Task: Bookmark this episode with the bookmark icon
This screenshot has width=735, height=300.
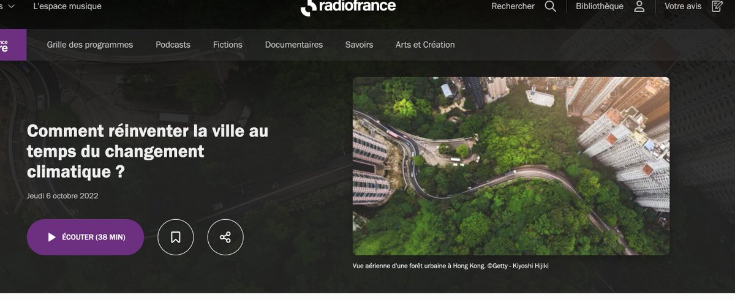Action: 176,237
